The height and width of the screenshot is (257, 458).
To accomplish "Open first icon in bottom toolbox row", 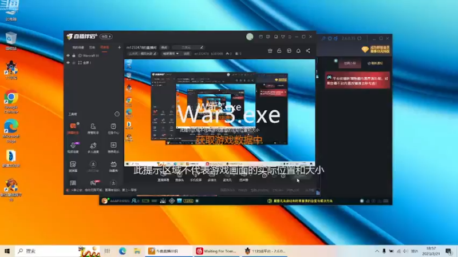I will pyautogui.click(x=73, y=183).
